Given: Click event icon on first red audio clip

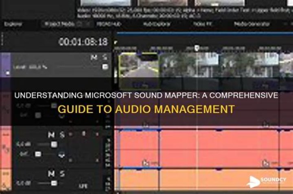Looking at the screenshot, I should coord(145,163).
